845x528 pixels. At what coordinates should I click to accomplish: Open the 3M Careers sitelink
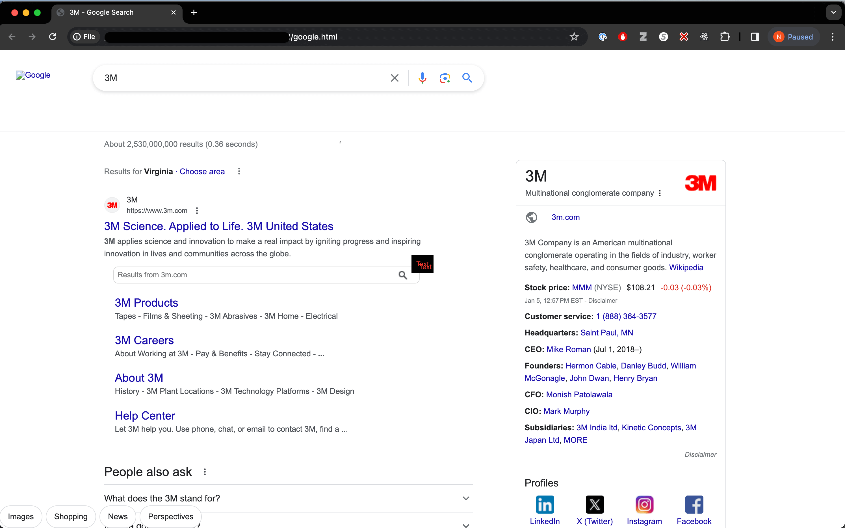pyautogui.click(x=144, y=340)
